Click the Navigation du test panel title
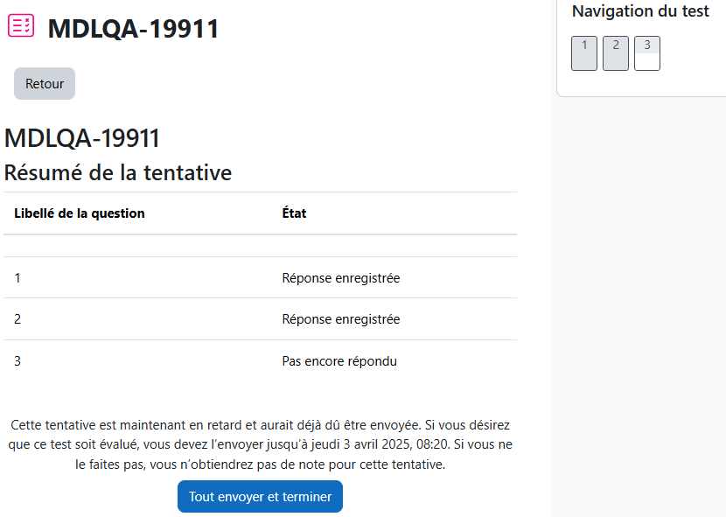The image size is (726, 517). click(x=640, y=11)
